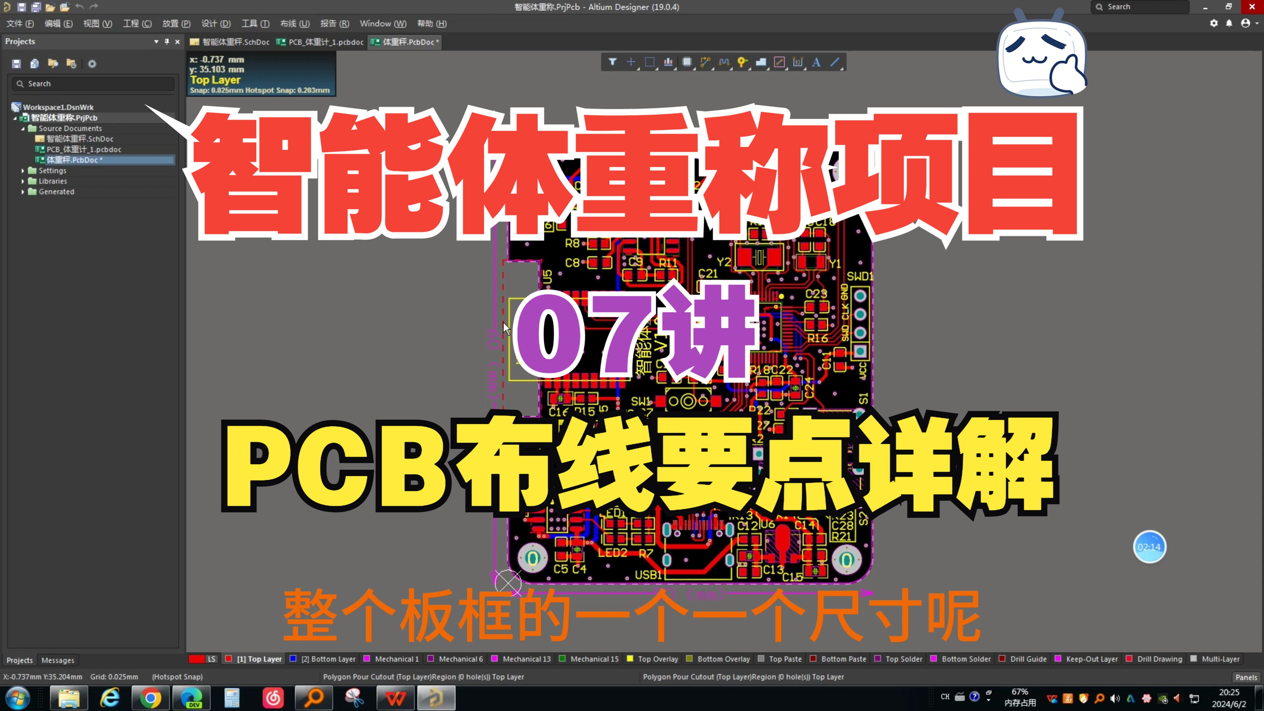Click Top Layer color swatch in status bar
Viewport: 1264px width, 711px height.
pyautogui.click(x=226, y=660)
